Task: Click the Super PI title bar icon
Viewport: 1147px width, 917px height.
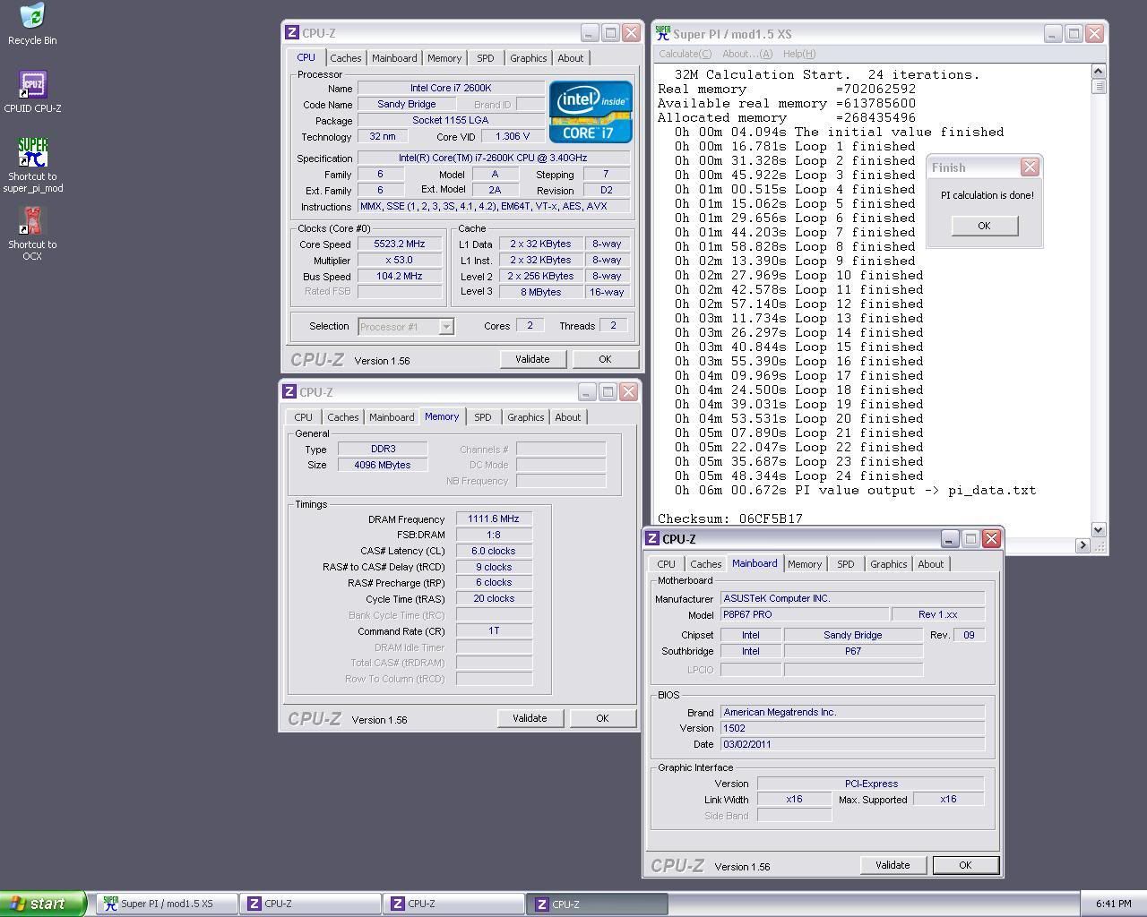Action: 663,33
